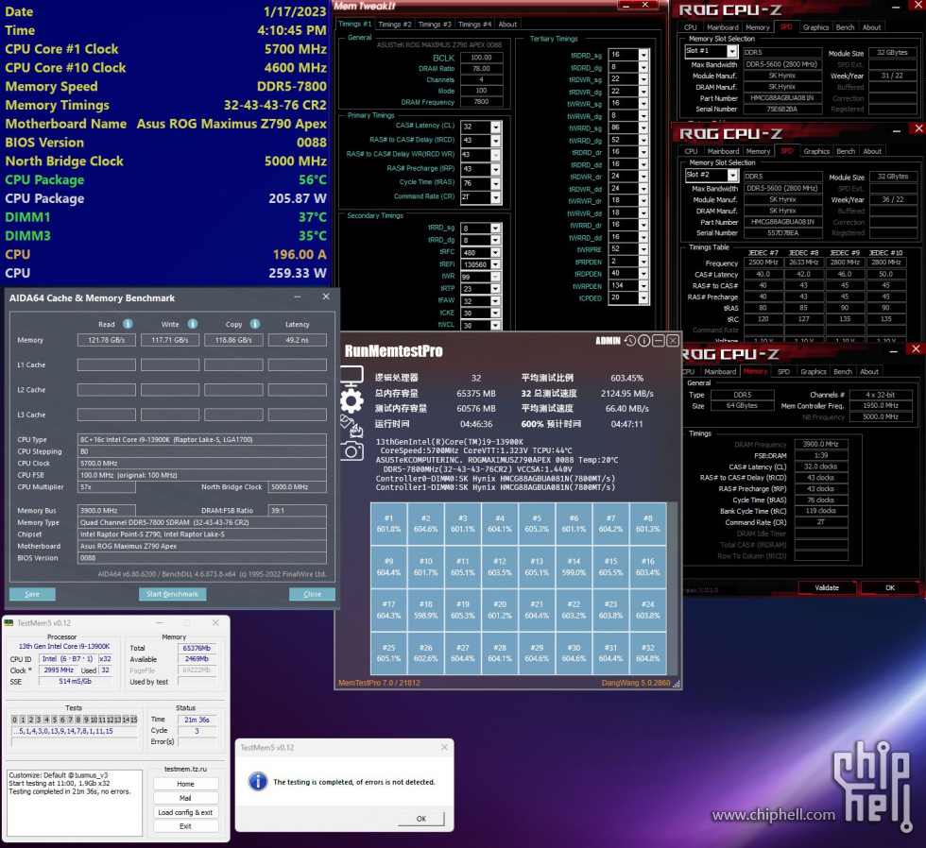The image size is (926, 848).
Task: Click DRAM Frequency 3900.0 MHz in CPU-Z
Action: coord(821,444)
